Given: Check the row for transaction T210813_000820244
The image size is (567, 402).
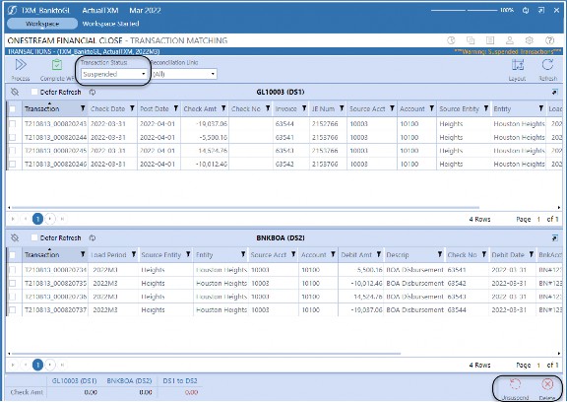Looking at the screenshot, I should point(12,137).
